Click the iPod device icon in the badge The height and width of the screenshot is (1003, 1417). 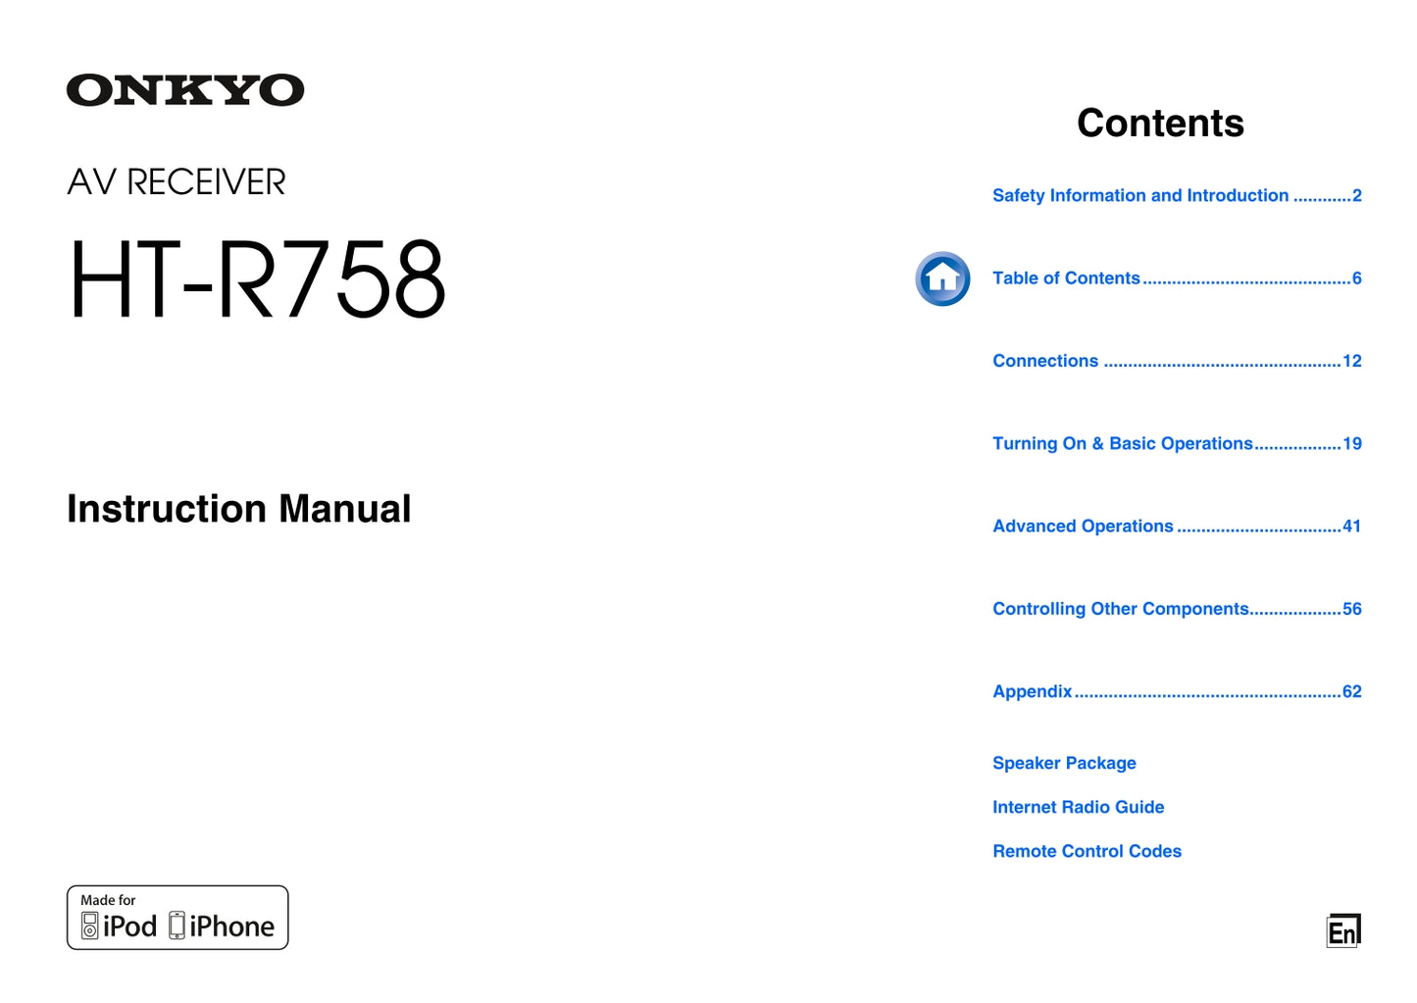click(x=90, y=926)
